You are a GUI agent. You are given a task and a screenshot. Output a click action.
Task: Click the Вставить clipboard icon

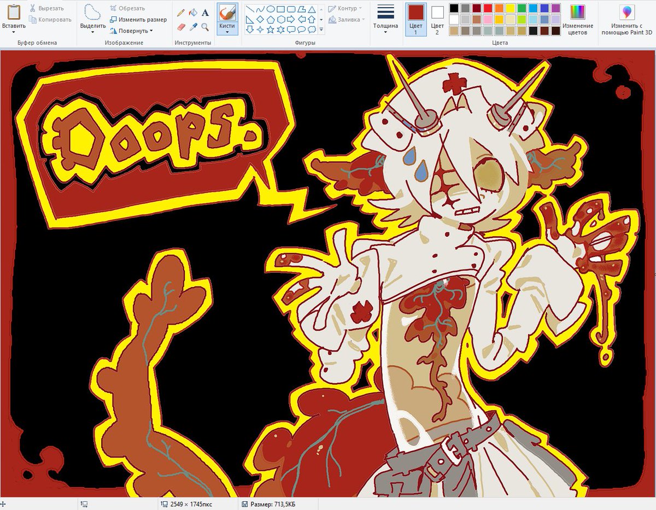(14, 13)
